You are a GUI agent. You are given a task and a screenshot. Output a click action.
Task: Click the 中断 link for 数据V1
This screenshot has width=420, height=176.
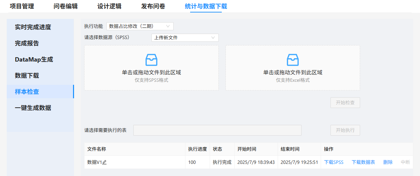pos(406,162)
